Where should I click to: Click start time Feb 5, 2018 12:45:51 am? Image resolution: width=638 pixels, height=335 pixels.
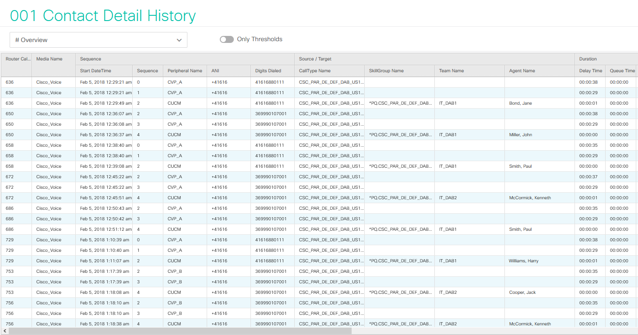106,198
